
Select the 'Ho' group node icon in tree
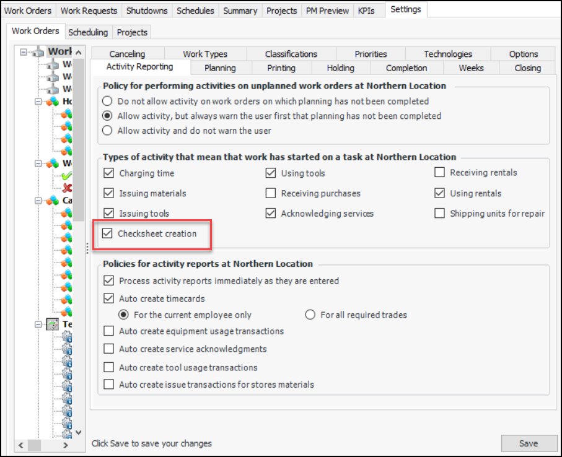click(x=53, y=102)
